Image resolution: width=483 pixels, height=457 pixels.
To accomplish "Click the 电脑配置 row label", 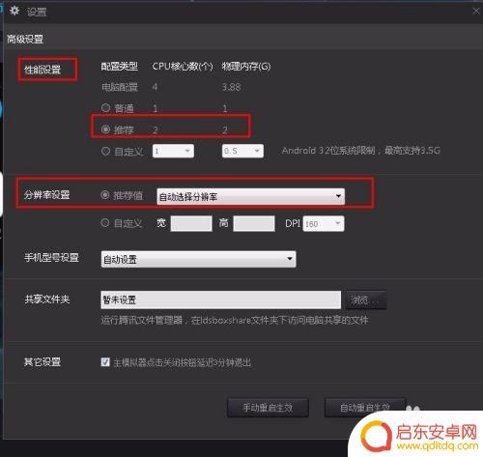I will [x=120, y=87].
